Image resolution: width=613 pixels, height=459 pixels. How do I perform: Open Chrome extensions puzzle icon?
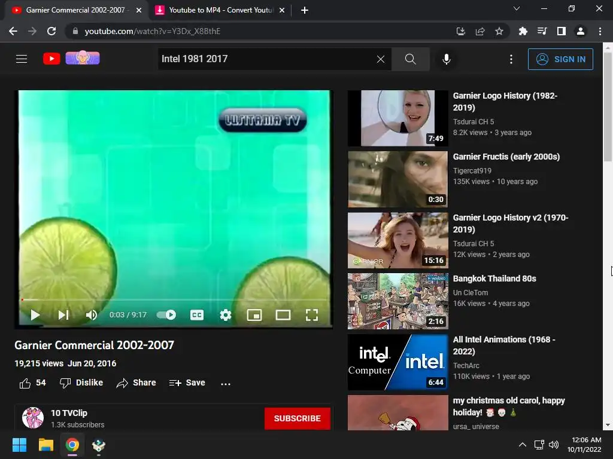tap(523, 31)
